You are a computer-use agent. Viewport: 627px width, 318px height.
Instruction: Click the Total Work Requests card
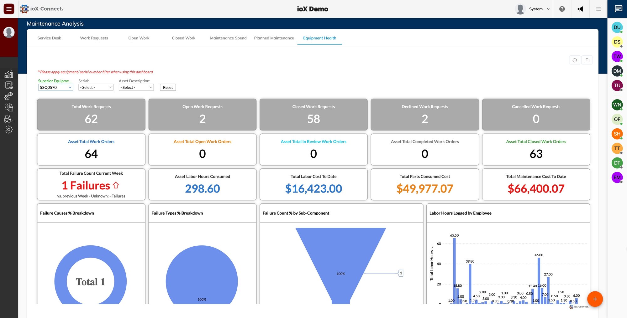point(91,115)
